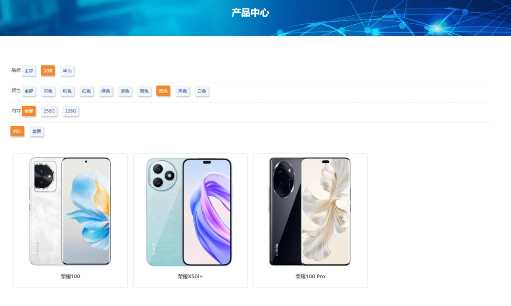Choose the 128G memory option
Screen dimensions: 511x306
[x=71, y=111]
